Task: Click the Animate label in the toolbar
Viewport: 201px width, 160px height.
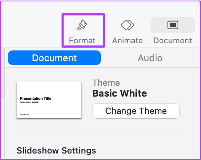Action: pyautogui.click(x=128, y=40)
